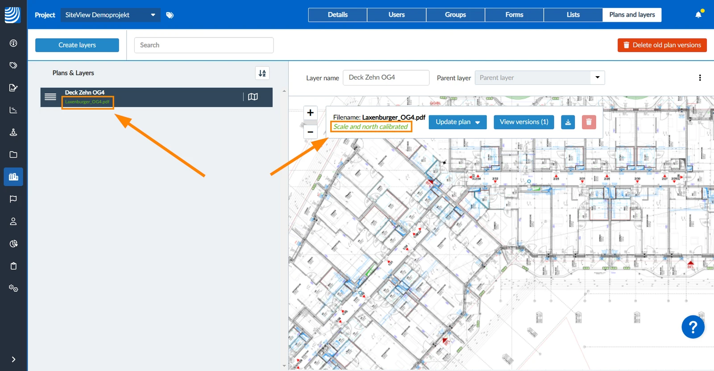Image resolution: width=714 pixels, height=371 pixels.
Task: Open the folder icon in left sidebar
Action: click(x=13, y=155)
